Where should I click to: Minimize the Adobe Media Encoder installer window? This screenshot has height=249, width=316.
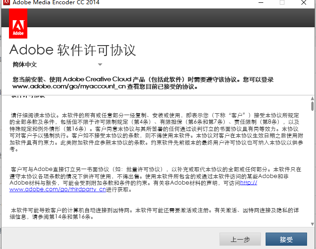click(261, 2)
